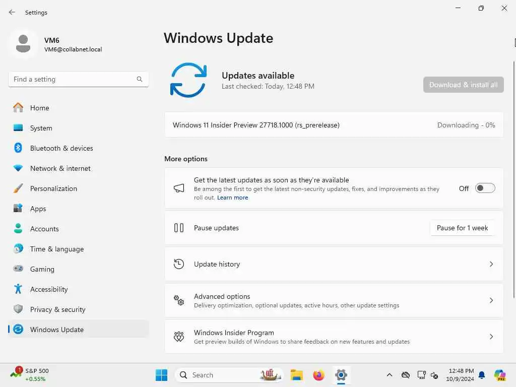Click the Windows Update sync icon in sidebar
The width and height of the screenshot is (516, 387).
[18, 329]
